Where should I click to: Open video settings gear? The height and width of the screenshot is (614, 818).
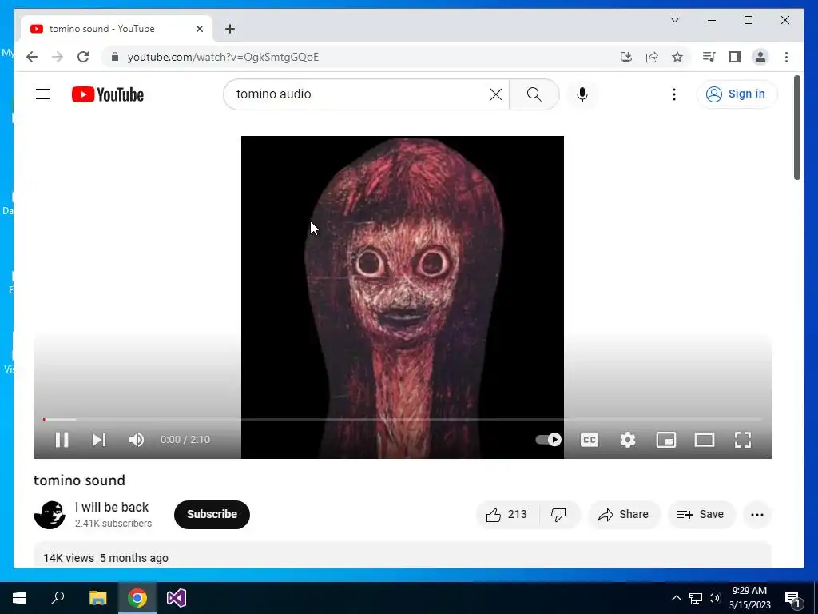point(628,440)
